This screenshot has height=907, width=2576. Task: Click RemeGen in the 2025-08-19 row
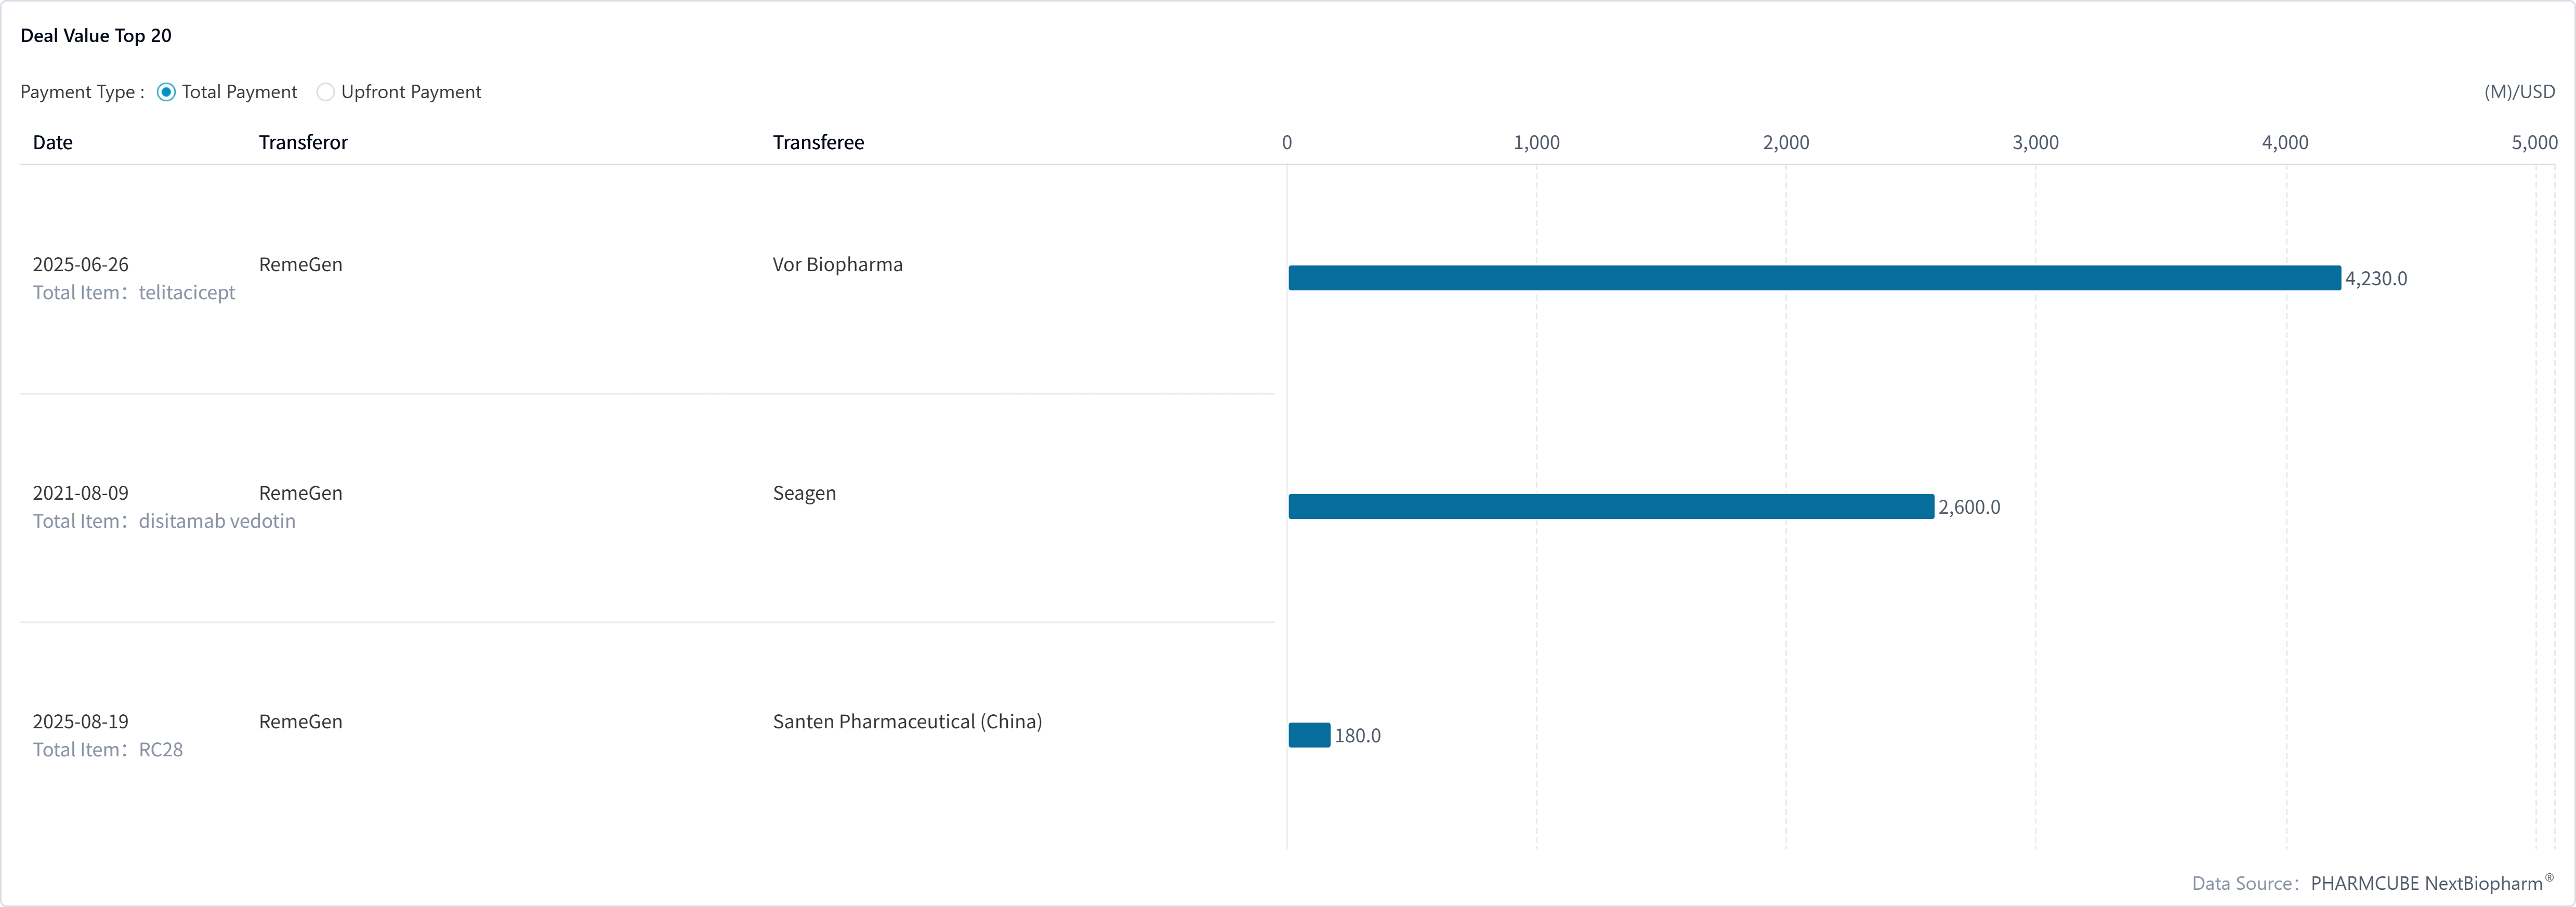[300, 722]
